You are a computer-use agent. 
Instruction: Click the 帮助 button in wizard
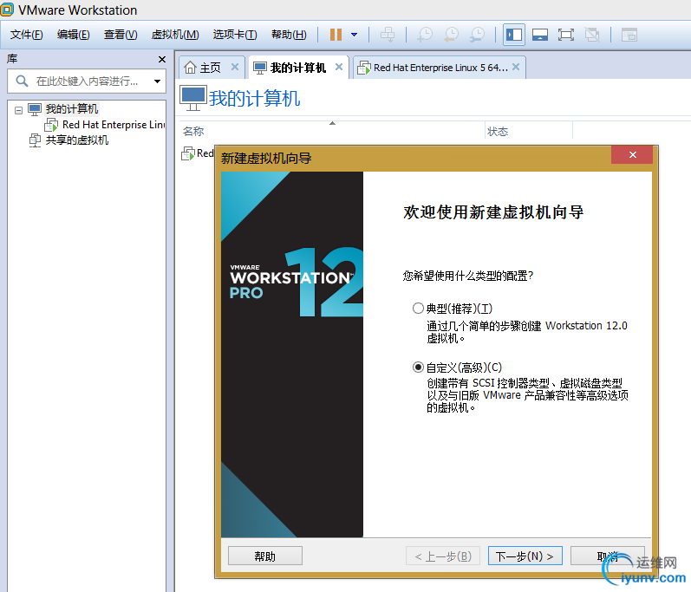point(264,556)
